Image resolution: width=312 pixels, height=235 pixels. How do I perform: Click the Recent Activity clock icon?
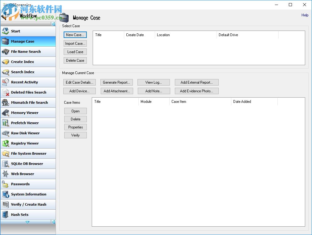(5, 82)
